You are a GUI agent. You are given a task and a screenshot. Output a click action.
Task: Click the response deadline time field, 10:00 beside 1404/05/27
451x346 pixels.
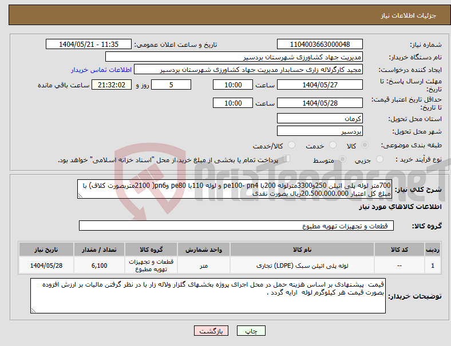pos(233,85)
